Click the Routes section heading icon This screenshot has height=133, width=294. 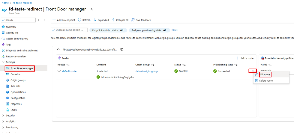coord(59,58)
